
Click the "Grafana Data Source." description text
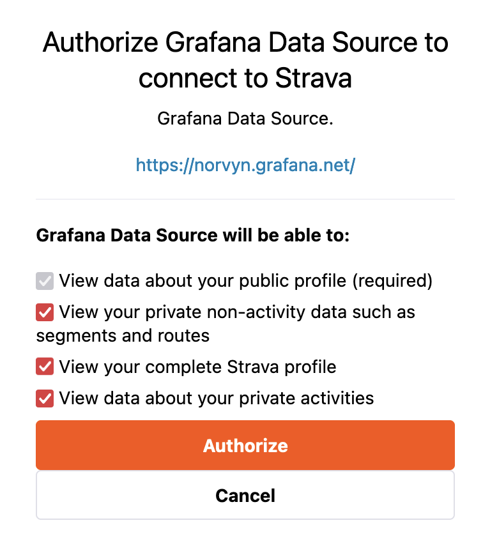[x=245, y=119]
